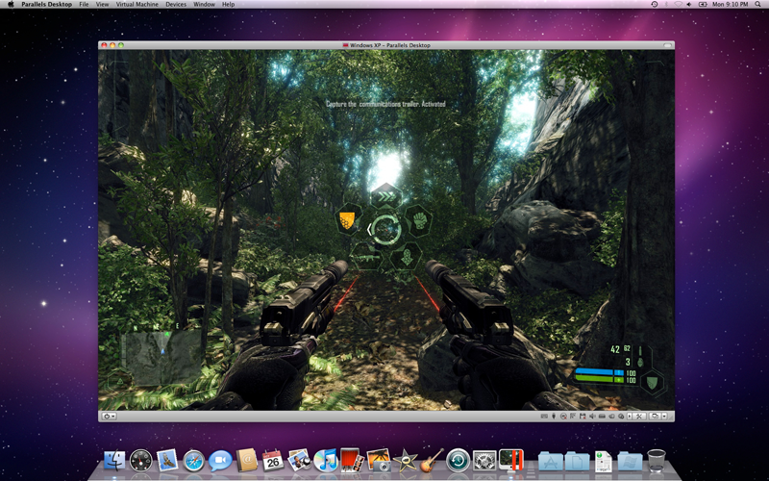The height and width of the screenshot is (481, 769).
Task: Click the toolbar toggle pill in window title bar
Action: click(667, 45)
